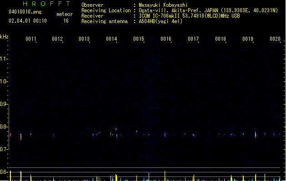Click the meteor echo at the 0016 marker
Screen dimensions: 286x181
[x=165, y=135]
